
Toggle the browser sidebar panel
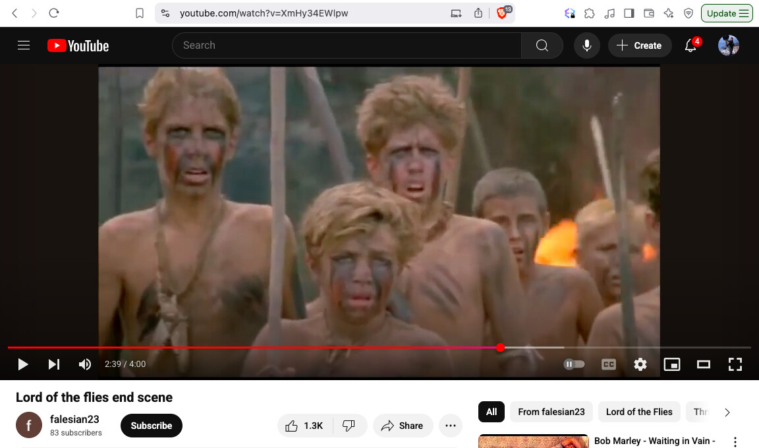(629, 13)
